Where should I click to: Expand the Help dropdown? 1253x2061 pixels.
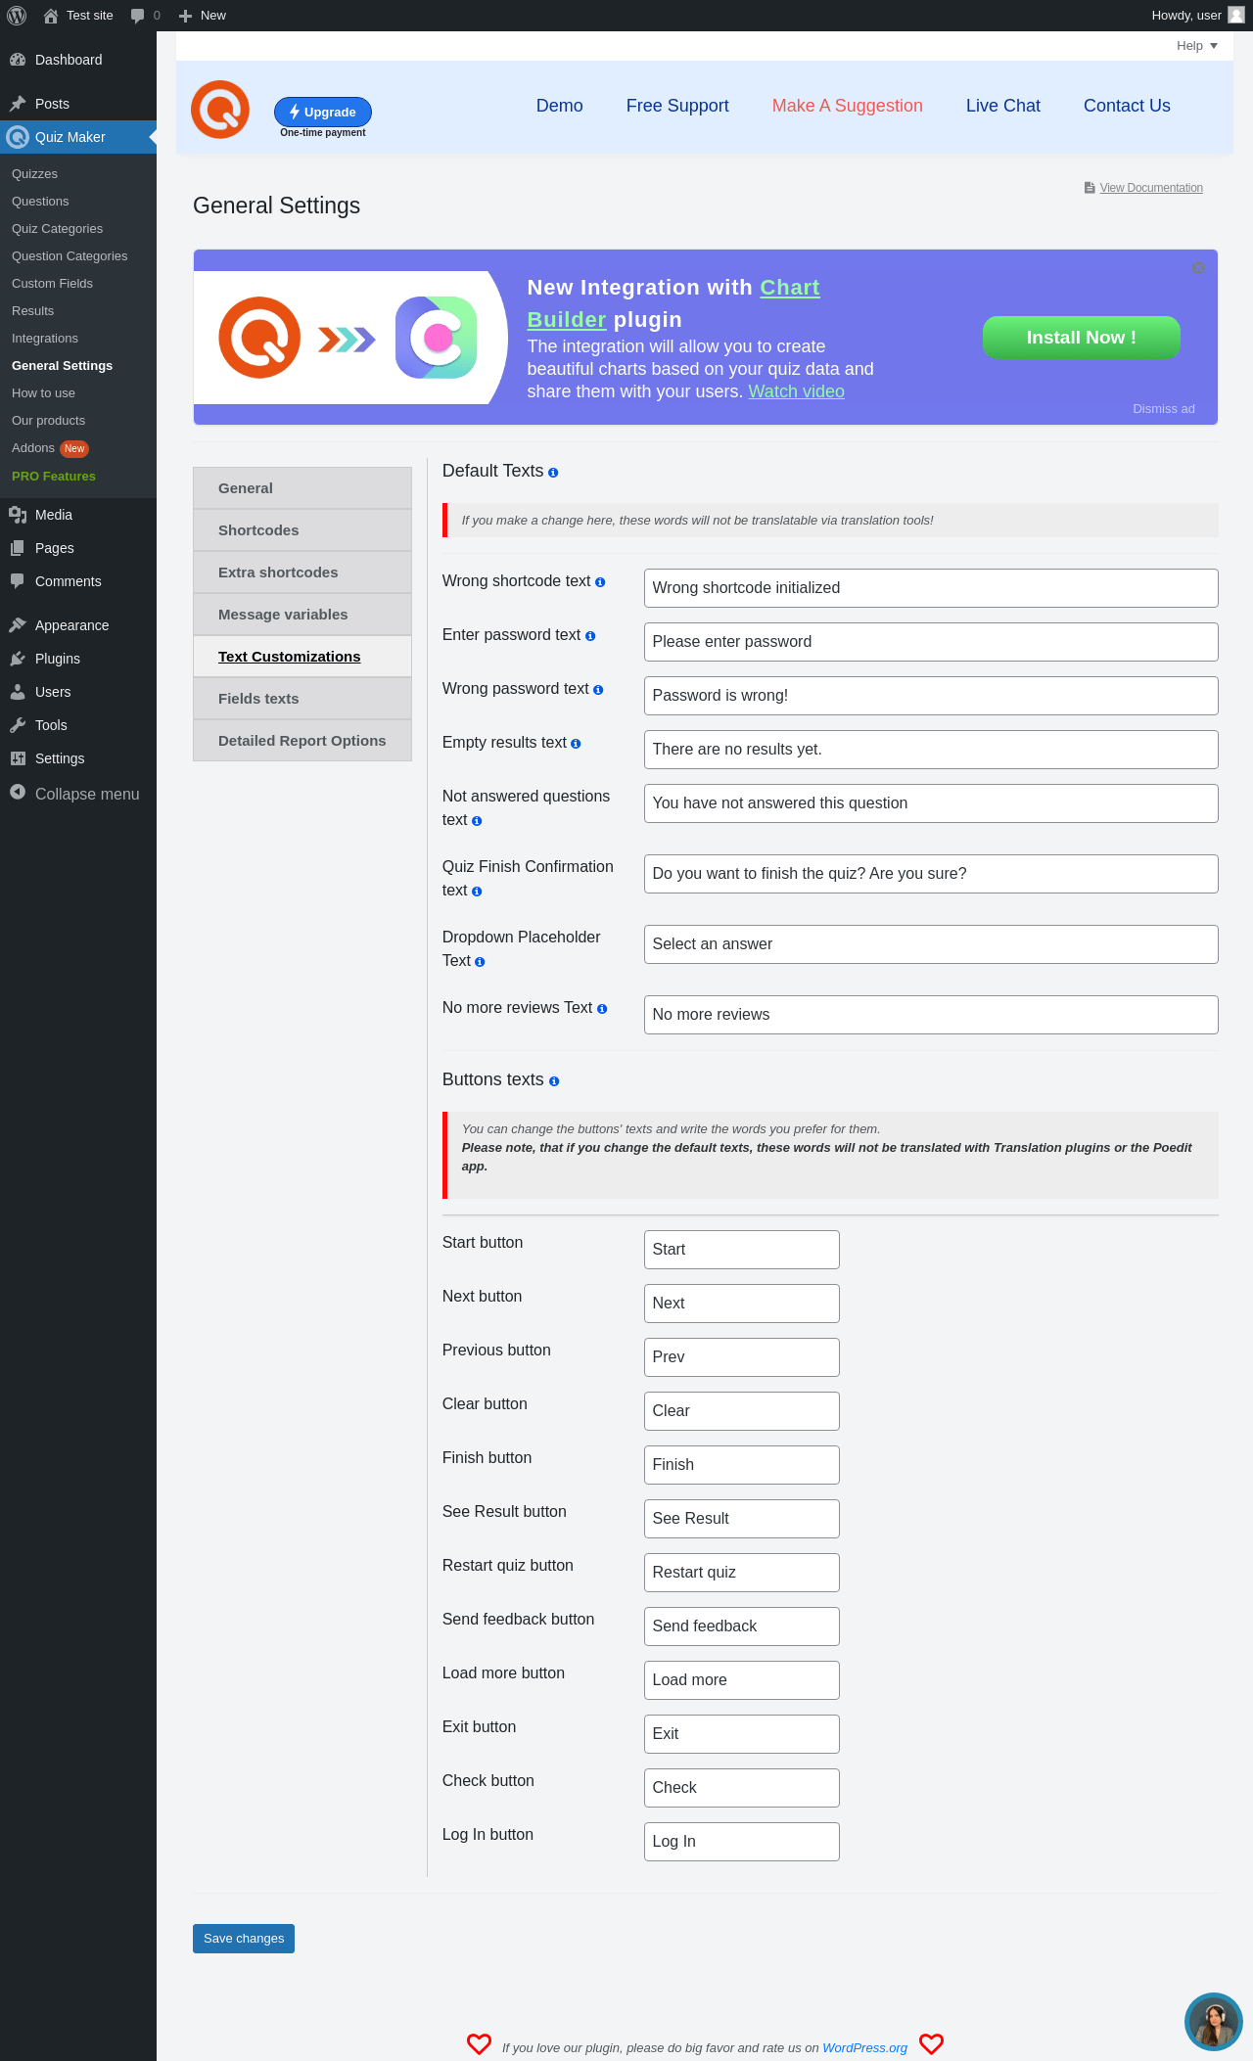[x=1197, y=46]
